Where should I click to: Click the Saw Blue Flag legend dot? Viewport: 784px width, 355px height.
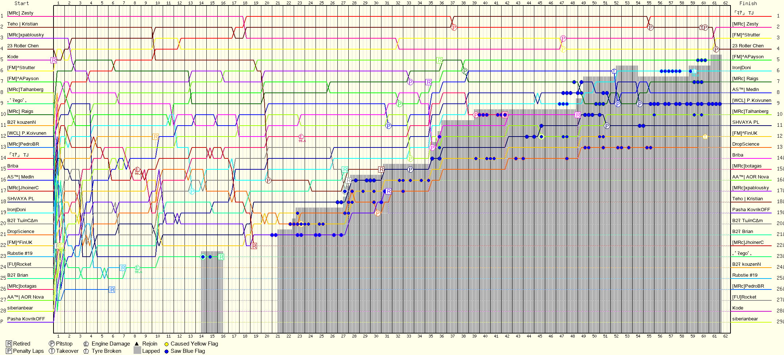[x=166, y=351]
